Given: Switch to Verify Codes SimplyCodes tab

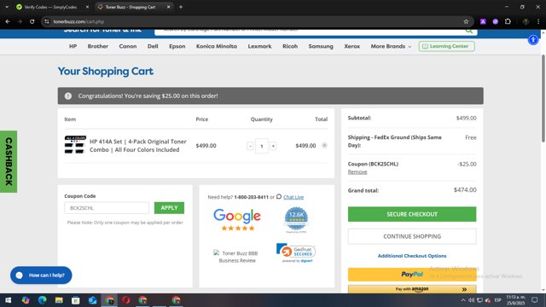Looking at the screenshot, I should pyautogui.click(x=50, y=7).
